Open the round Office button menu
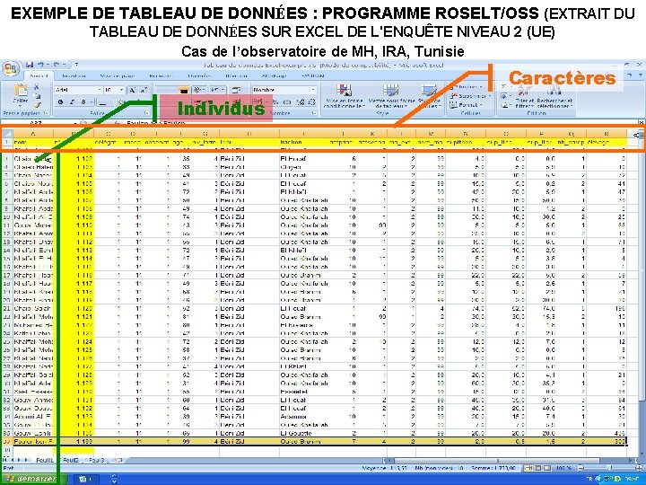The height and width of the screenshot is (485, 646). pyautogui.click(x=10, y=68)
